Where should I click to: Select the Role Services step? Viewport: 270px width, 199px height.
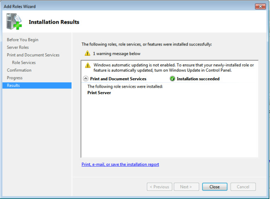24,63
